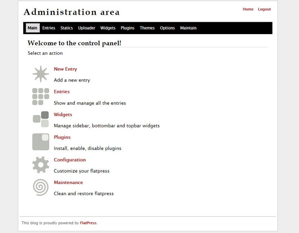Open the Options tab
The height and width of the screenshot is (233, 299).
click(x=167, y=28)
